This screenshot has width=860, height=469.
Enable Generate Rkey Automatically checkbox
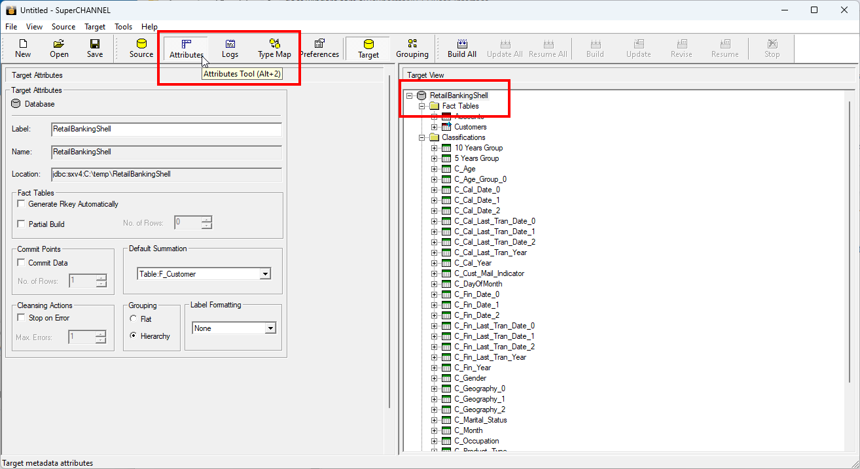coord(22,204)
